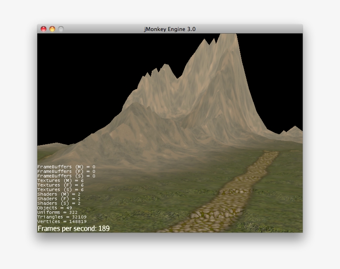
Task: Click the Textures (F) = 6 stat line
Action: (60, 185)
